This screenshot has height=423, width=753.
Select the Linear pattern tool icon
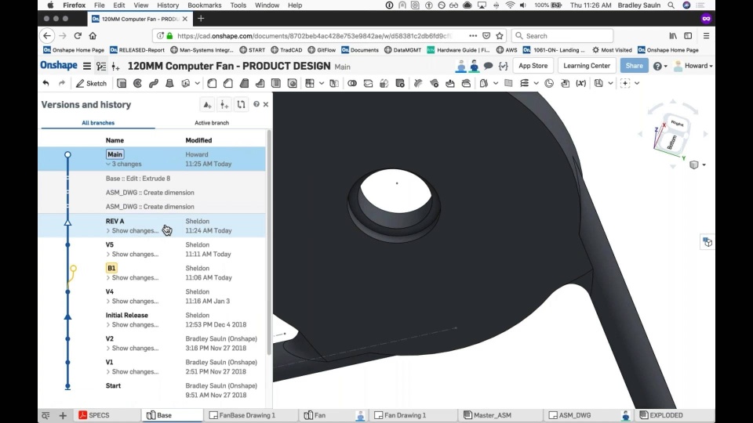[310, 84]
